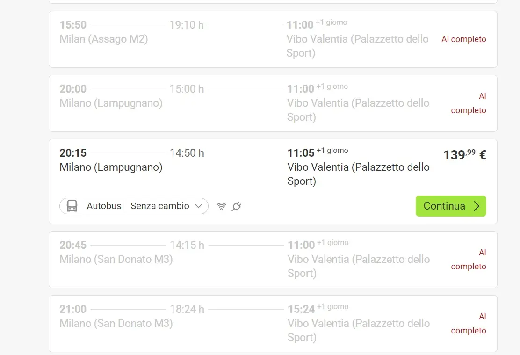This screenshot has width=520, height=355.
Task: Click the 11:05 arrival time
Action: 301,153
